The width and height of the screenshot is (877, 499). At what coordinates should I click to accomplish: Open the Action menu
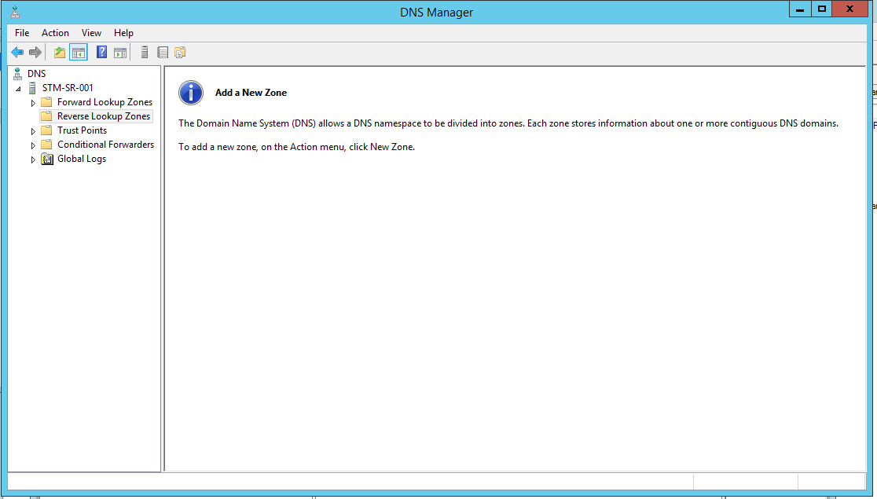pyautogui.click(x=55, y=32)
